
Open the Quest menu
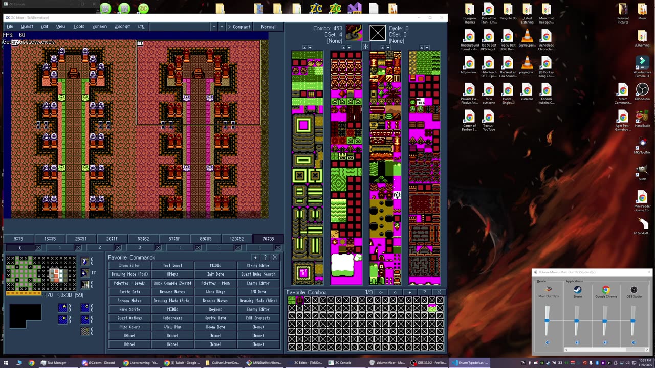(27, 27)
